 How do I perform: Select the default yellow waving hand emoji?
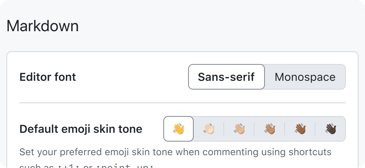[x=178, y=129]
